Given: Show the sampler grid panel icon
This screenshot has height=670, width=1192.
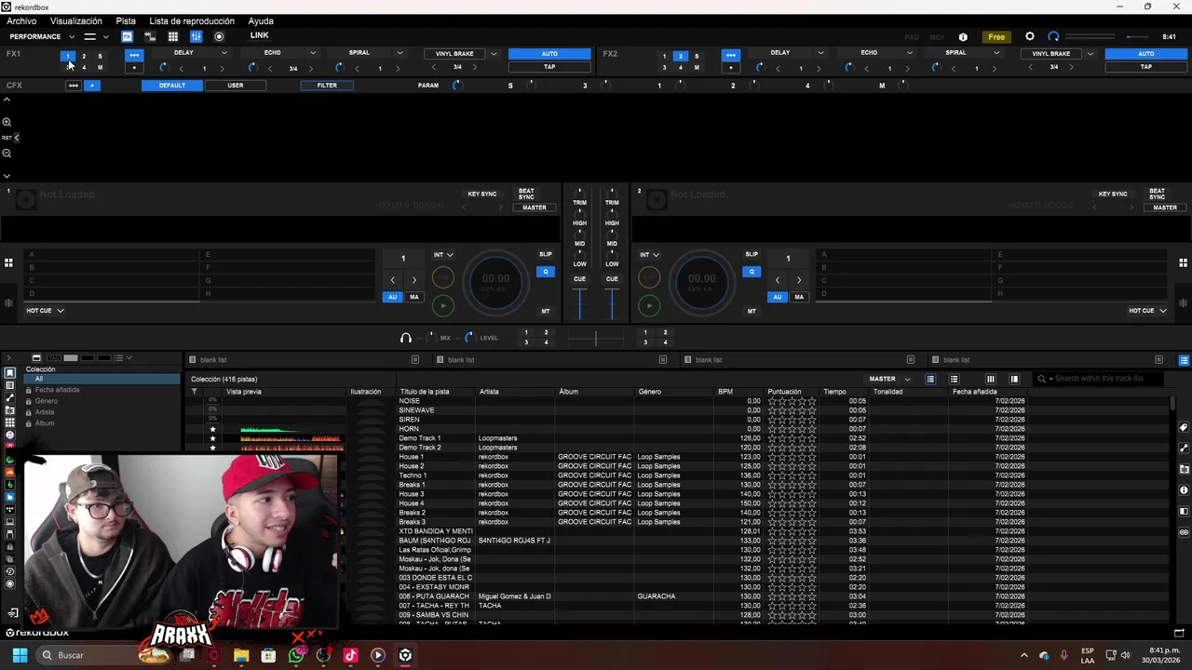Looking at the screenshot, I should (x=172, y=36).
